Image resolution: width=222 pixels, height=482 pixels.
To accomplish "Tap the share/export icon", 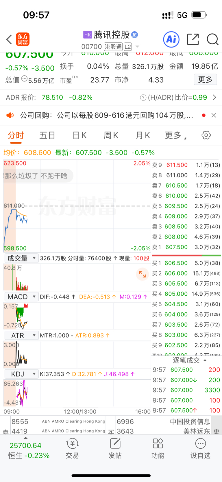I will [x=193, y=39].
